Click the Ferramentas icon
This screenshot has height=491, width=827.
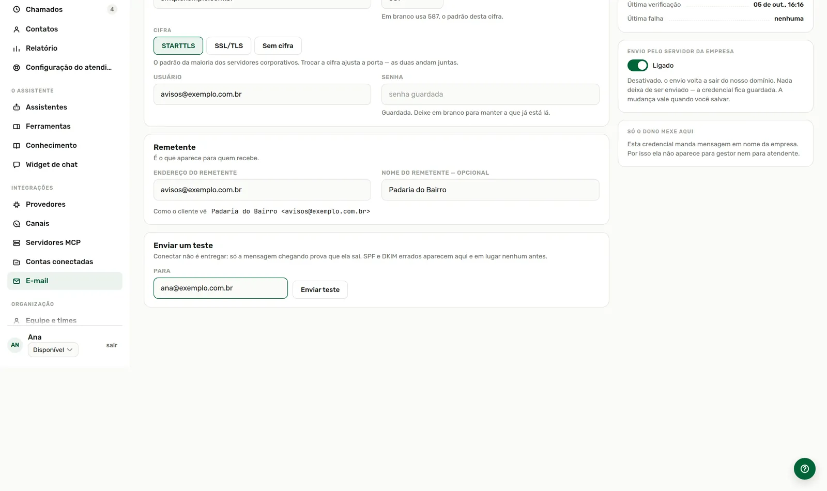17,127
